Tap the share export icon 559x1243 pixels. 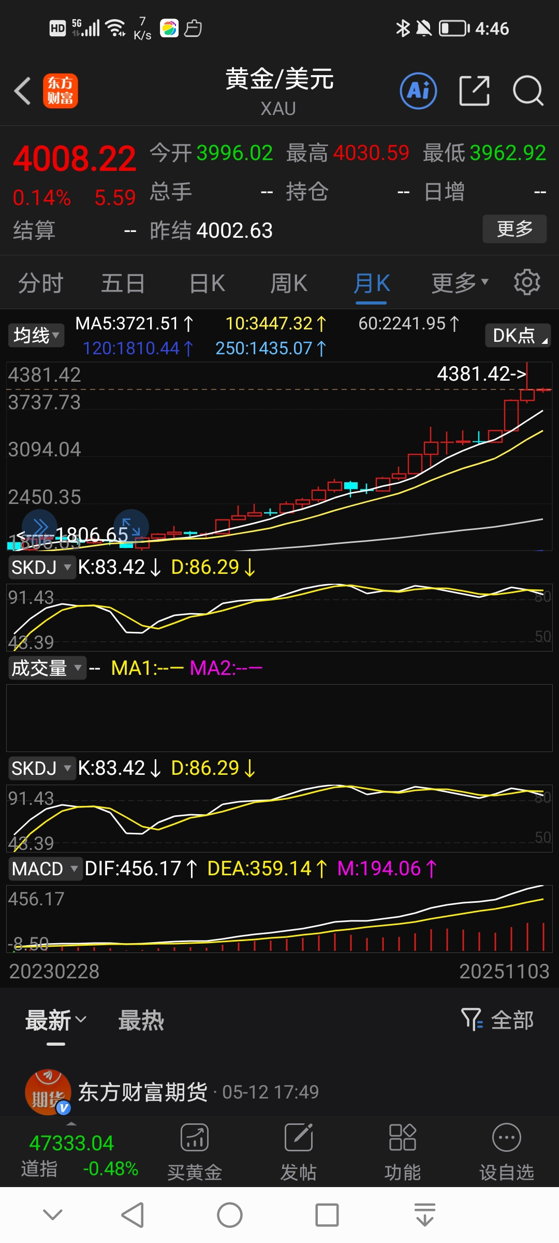[474, 91]
